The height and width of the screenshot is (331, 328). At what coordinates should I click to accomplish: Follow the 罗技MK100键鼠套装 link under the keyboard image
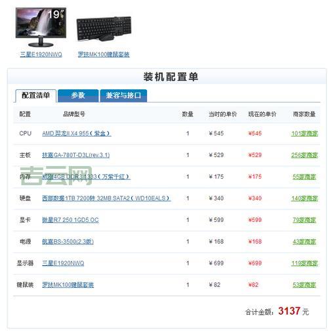(x=104, y=55)
